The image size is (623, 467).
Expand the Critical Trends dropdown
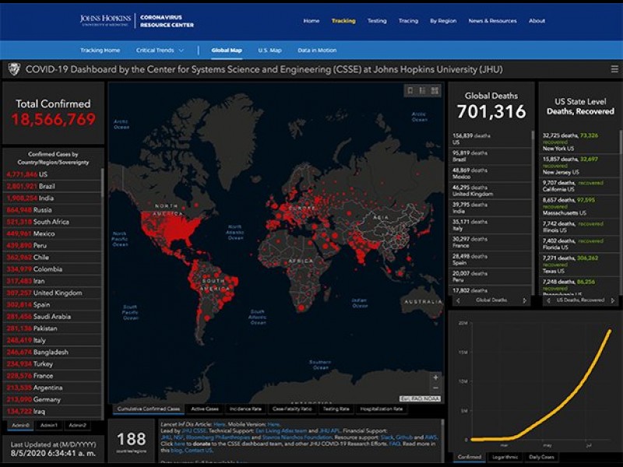click(x=160, y=51)
